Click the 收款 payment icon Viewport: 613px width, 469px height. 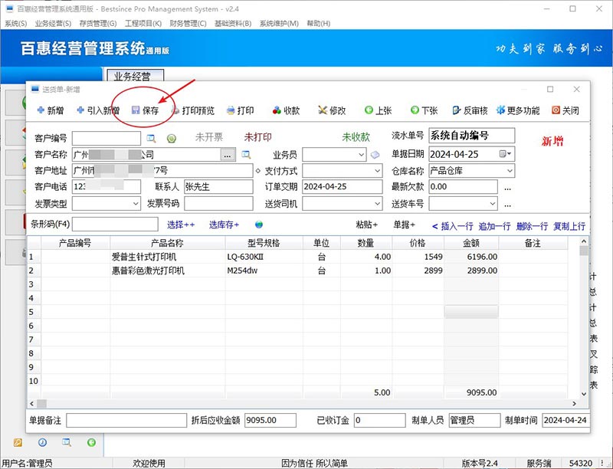277,110
